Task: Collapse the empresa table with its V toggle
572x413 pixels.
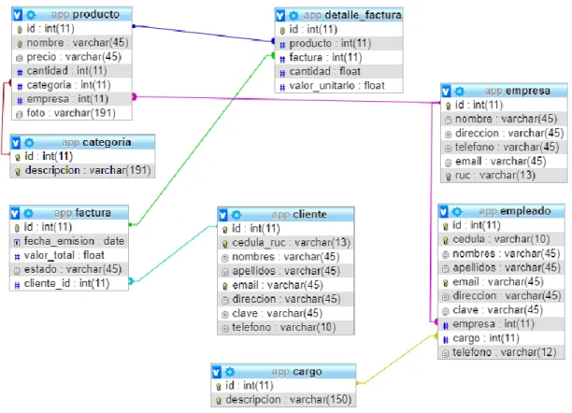Action: (x=446, y=92)
